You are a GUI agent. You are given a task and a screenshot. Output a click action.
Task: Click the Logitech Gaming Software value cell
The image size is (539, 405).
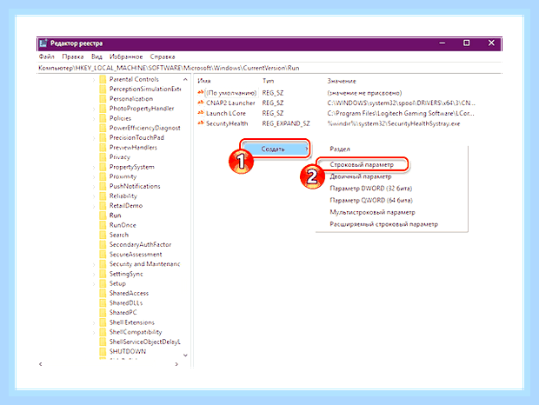pos(401,113)
